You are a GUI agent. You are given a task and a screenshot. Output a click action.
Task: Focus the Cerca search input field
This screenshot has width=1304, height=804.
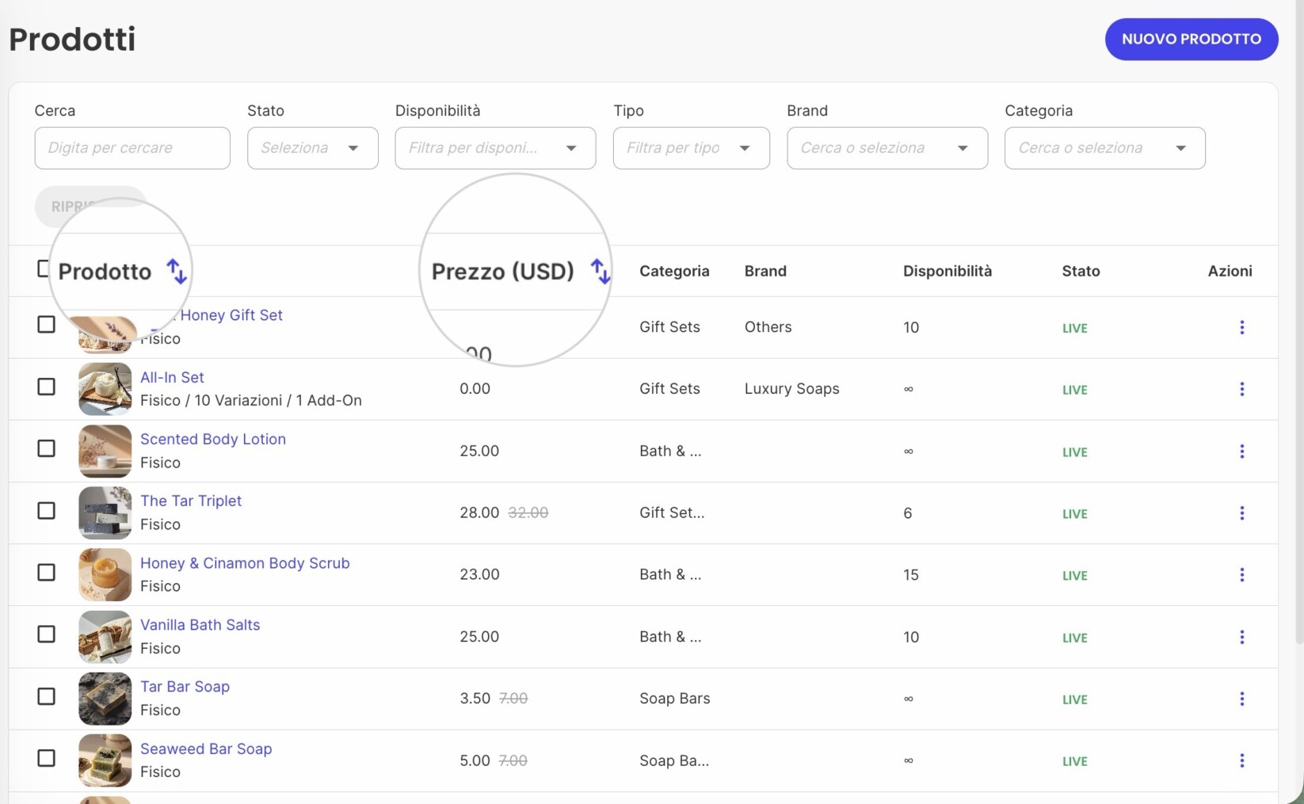pos(132,148)
